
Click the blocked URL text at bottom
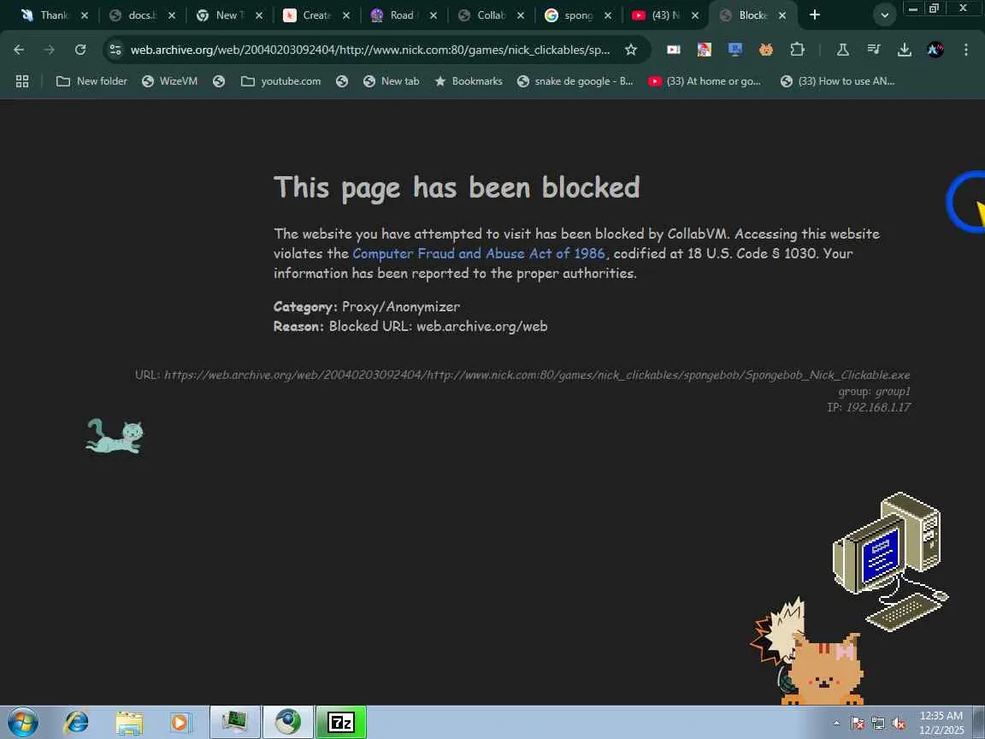pyautogui.click(x=536, y=375)
